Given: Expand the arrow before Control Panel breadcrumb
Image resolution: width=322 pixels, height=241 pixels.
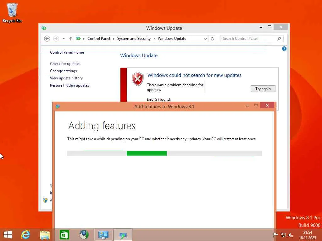Looking at the screenshot, I should 84,39.
